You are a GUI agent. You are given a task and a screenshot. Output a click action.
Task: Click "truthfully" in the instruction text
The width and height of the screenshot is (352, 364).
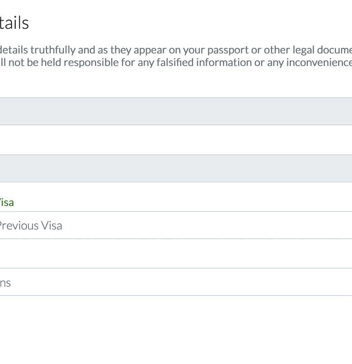(53, 49)
